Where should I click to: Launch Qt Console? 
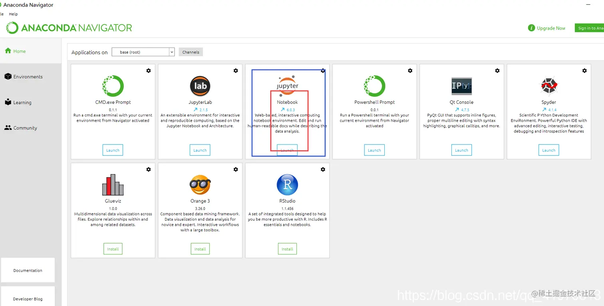461,150
